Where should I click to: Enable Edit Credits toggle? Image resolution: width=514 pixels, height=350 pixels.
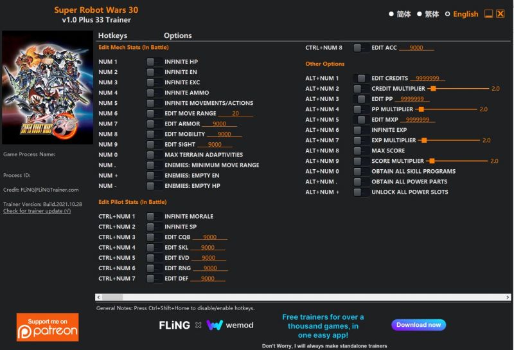pos(361,78)
